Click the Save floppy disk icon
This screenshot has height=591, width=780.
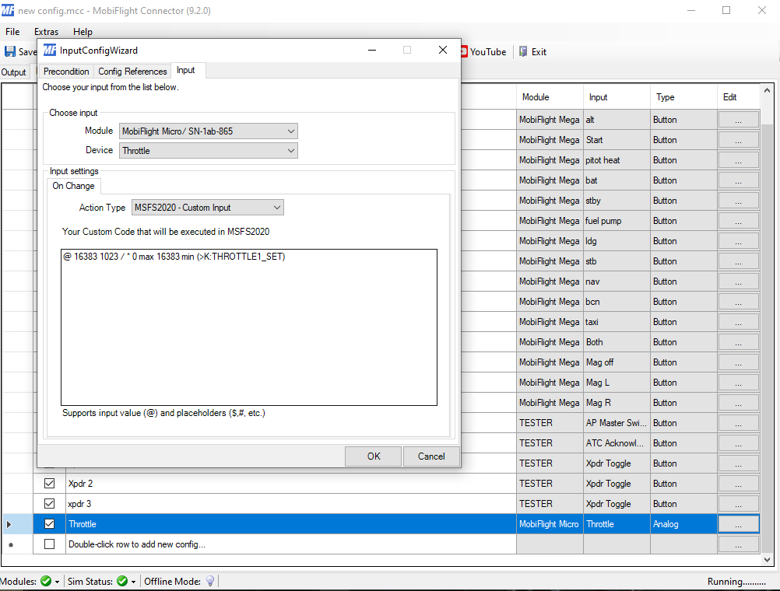[10, 51]
